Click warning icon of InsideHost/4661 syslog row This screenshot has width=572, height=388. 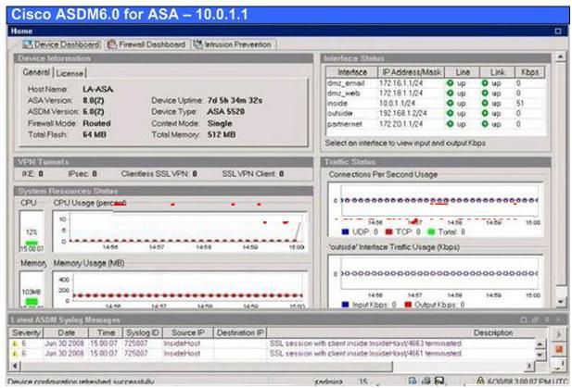coord(15,354)
